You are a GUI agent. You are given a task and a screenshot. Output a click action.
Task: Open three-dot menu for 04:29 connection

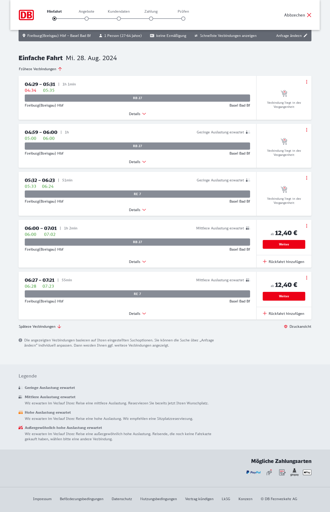pos(307,82)
